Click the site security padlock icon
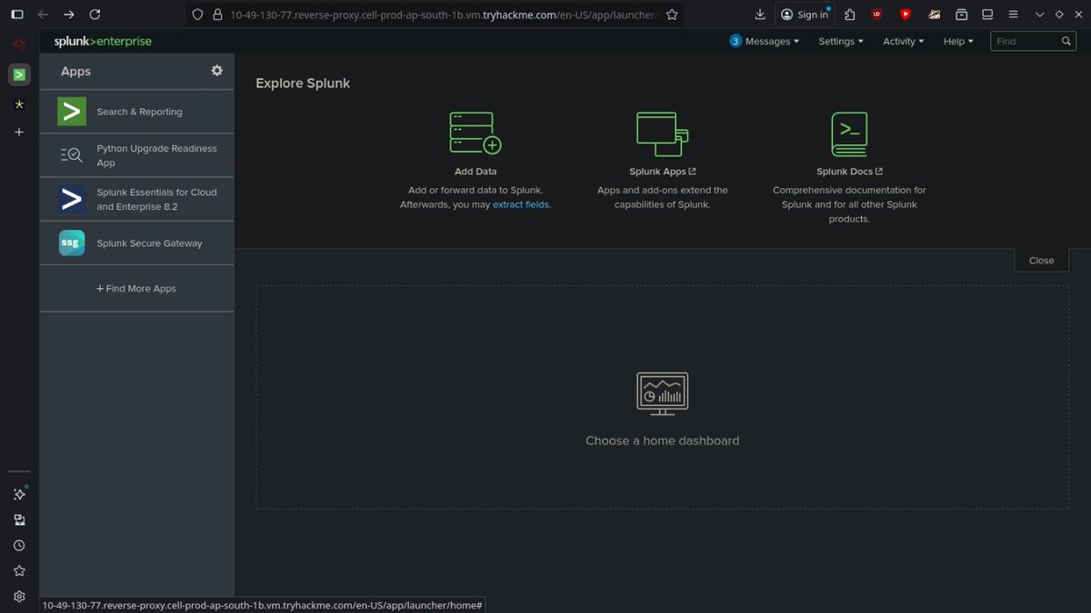This screenshot has width=1091, height=613. tap(216, 15)
